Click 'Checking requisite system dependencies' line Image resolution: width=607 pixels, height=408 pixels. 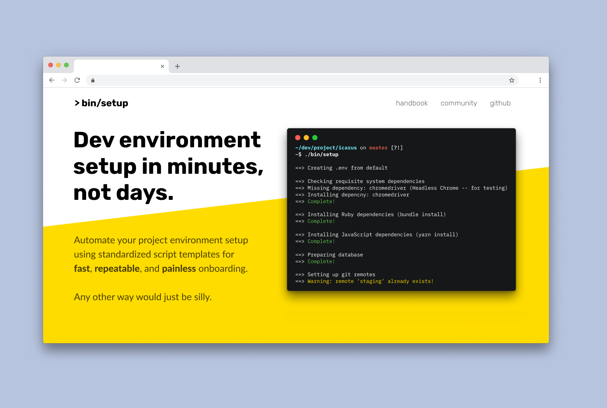pyautogui.click(x=360, y=181)
